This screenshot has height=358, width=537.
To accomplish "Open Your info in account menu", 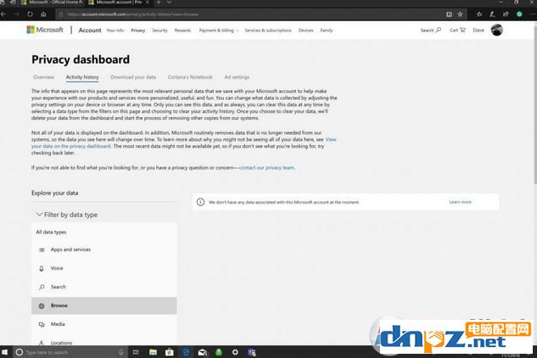I will point(115,31).
